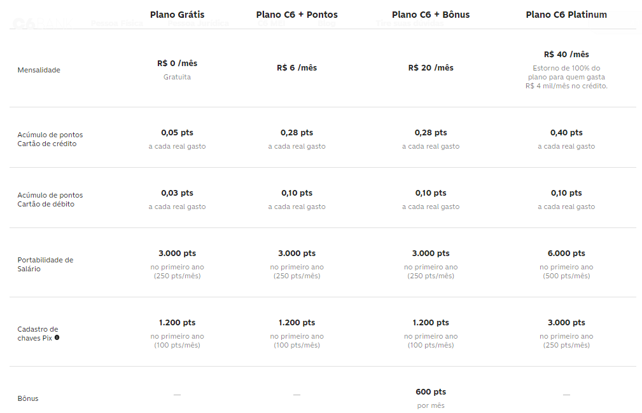Click the Mensalidade row label
The height and width of the screenshot is (413, 642).
tap(39, 70)
